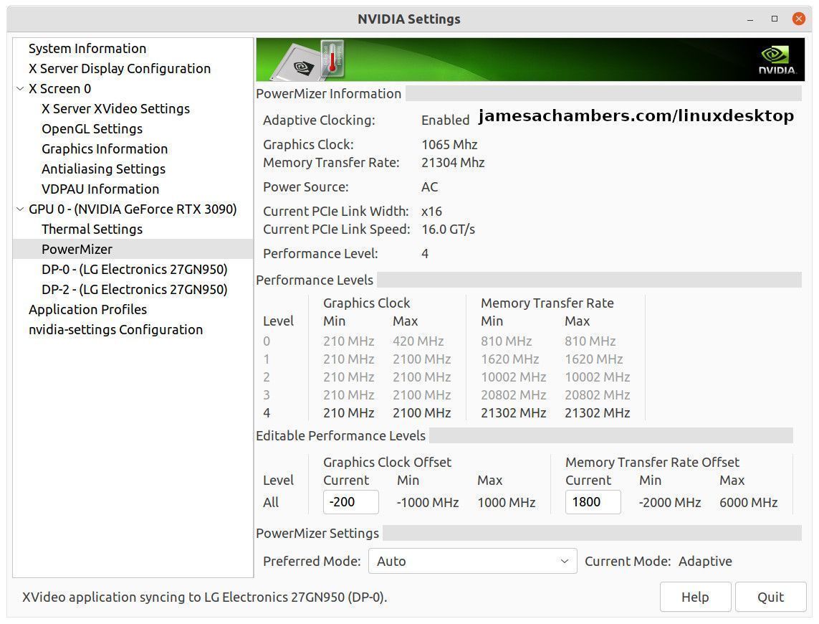819x624 pixels.
Task: View System Information
Action: click(x=87, y=48)
